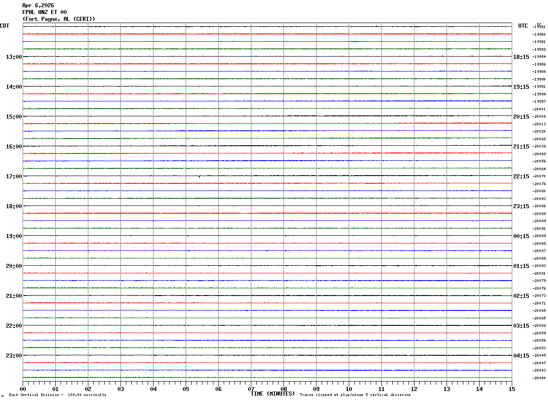Click minute tick label '01' on time axis
Image resolution: width=548 pixels, height=401 pixels.
point(56,389)
